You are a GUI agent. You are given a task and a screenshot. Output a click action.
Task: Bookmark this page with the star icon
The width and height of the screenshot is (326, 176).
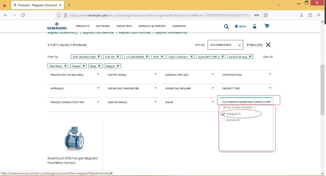tap(266, 15)
